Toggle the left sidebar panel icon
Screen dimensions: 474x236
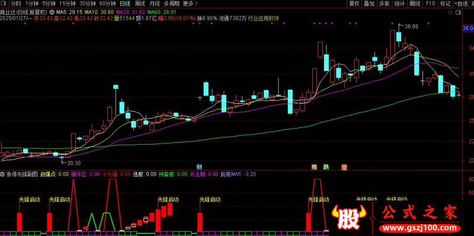point(4,4)
